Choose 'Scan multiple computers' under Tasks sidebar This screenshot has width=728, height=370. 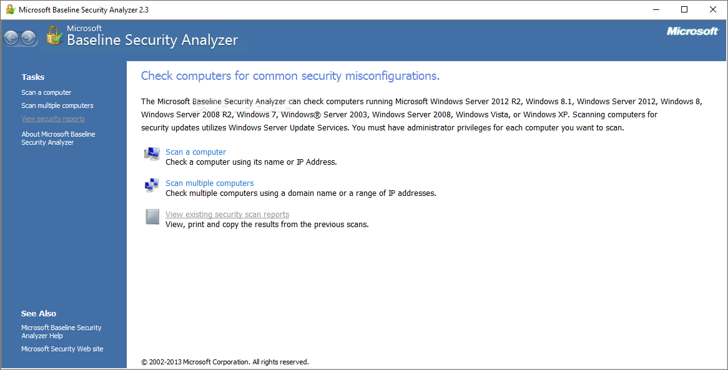(x=57, y=105)
